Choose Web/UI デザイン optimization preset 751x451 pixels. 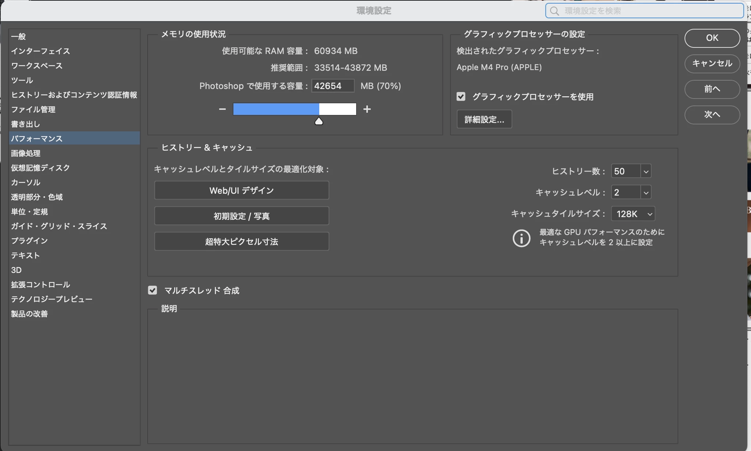[x=241, y=190]
